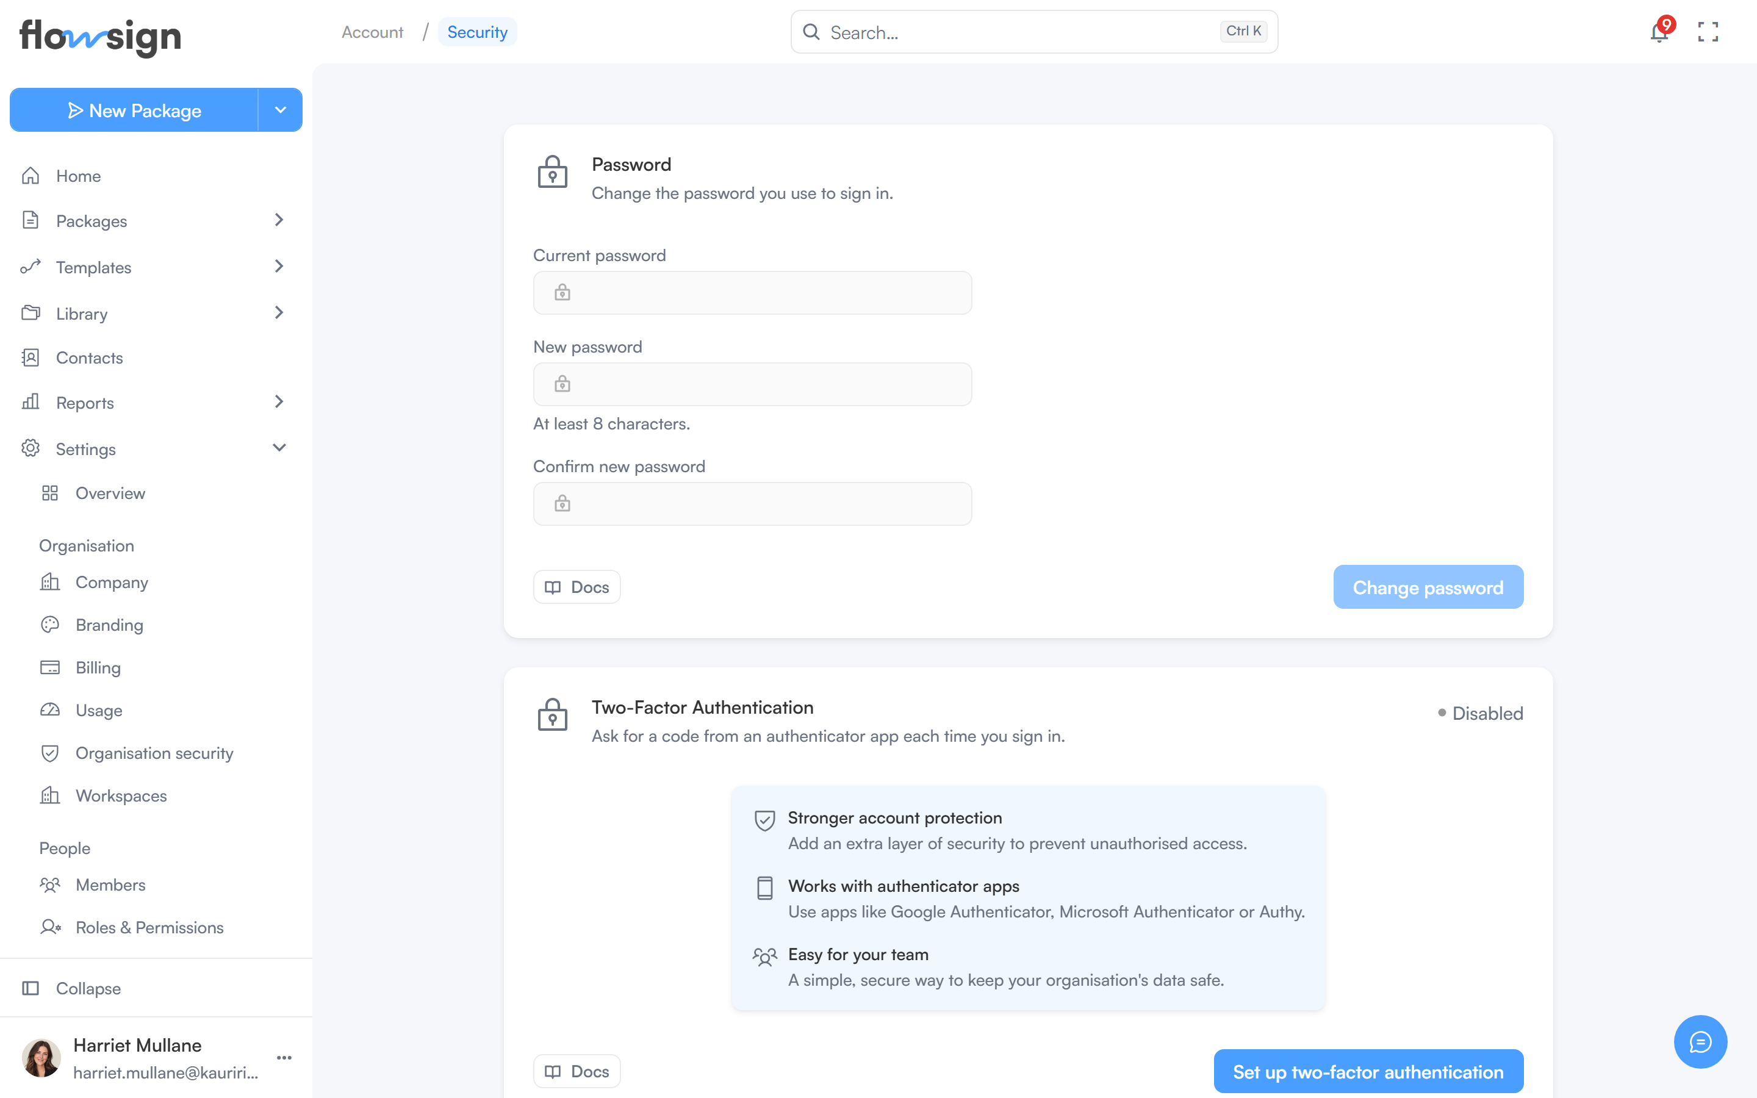Expand the Reports submenu chevron
Image resolution: width=1757 pixels, height=1098 pixels.
tap(279, 401)
